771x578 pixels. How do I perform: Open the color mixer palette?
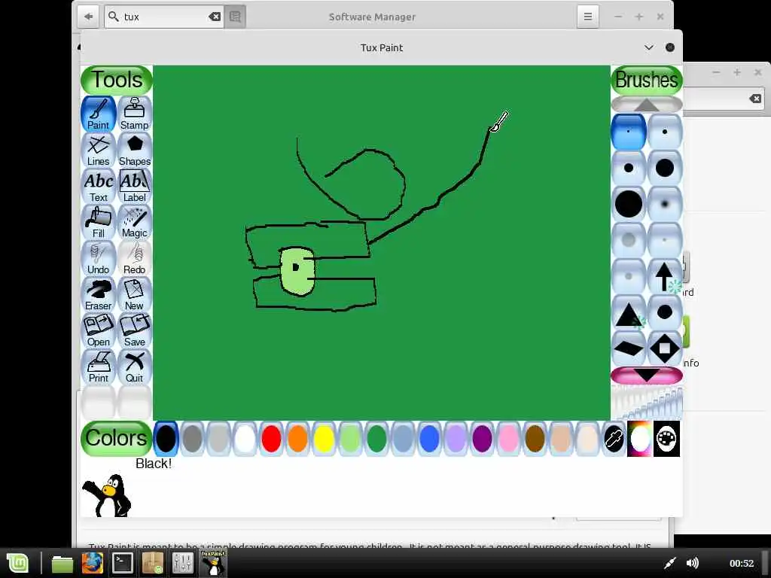pos(667,439)
